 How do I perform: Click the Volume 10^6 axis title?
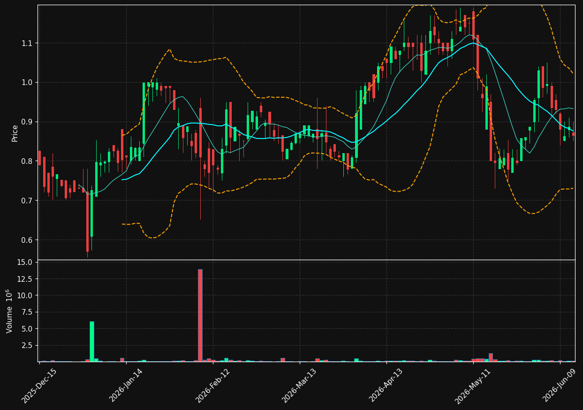(x=10, y=311)
